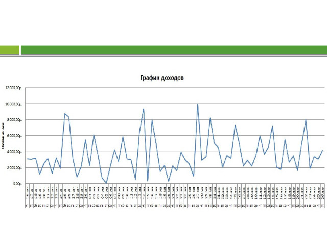
Task: Select the small light green square
Action: [x=9, y=50]
